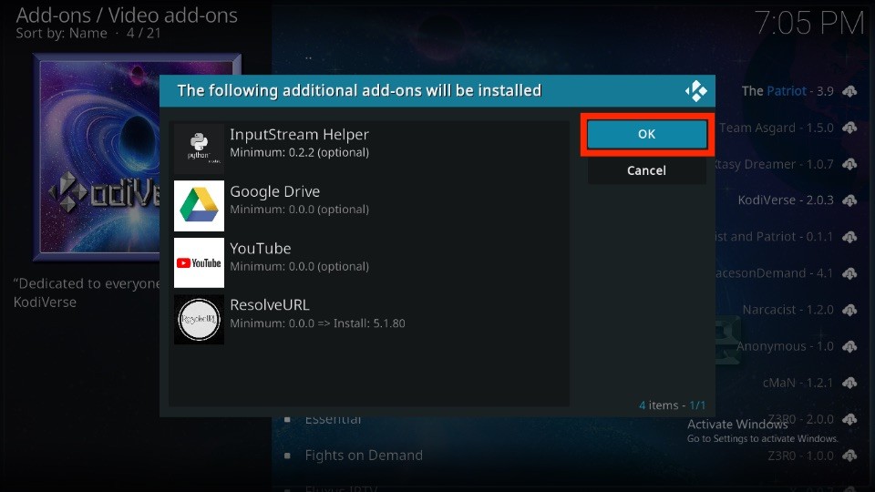Viewport: 875px width, 492px height.
Task: Cancel the additional add-ons dialog
Action: [647, 170]
